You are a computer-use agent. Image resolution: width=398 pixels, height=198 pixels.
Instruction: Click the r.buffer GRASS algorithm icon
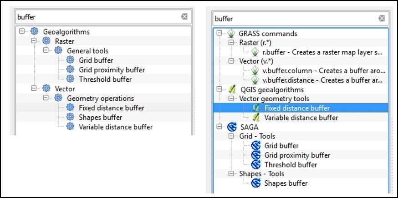coord(255,52)
